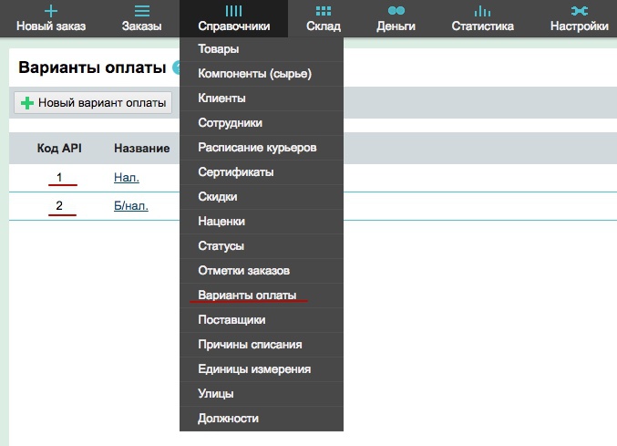
Task: Open the Б/нал. payment option link
Action: tap(130, 205)
